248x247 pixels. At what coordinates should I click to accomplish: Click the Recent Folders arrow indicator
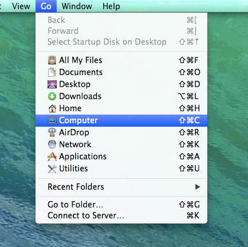pos(198,187)
